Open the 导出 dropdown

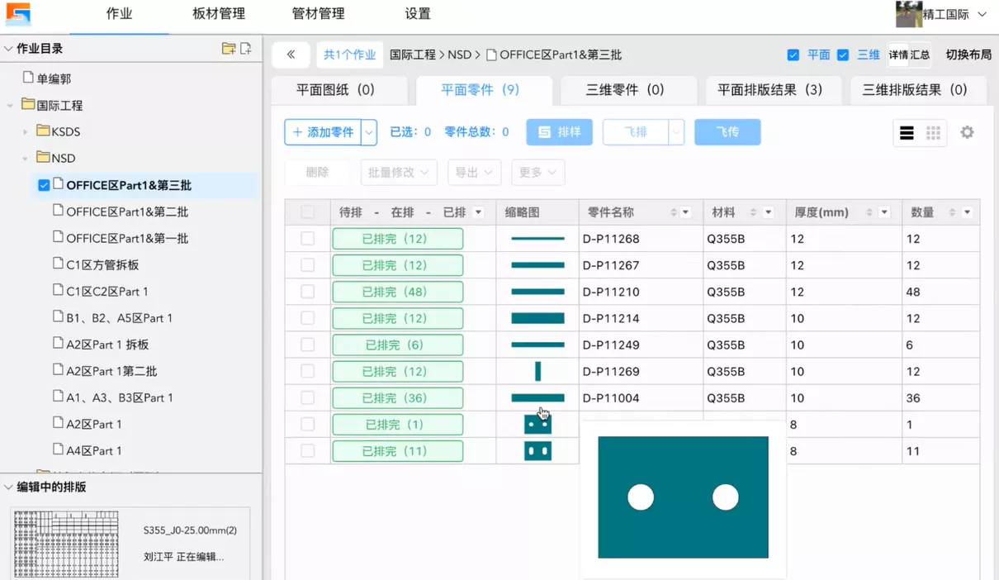coord(474,172)
